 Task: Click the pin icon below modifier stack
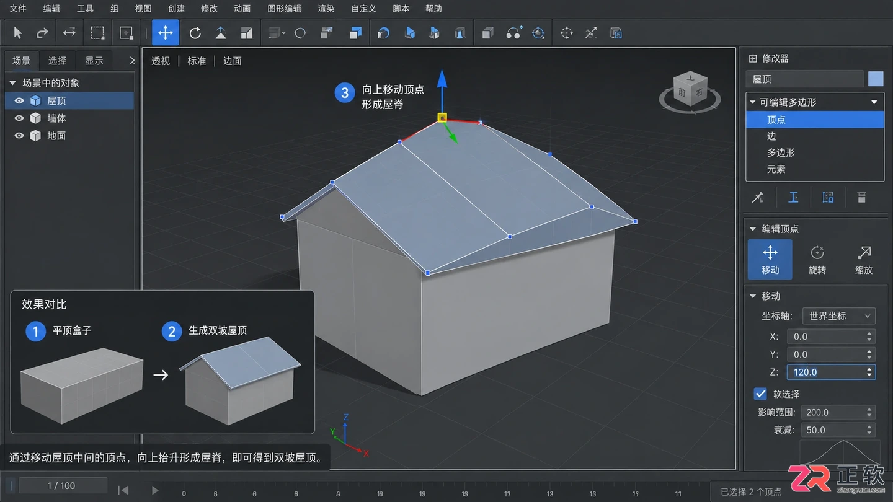(758, 198)
